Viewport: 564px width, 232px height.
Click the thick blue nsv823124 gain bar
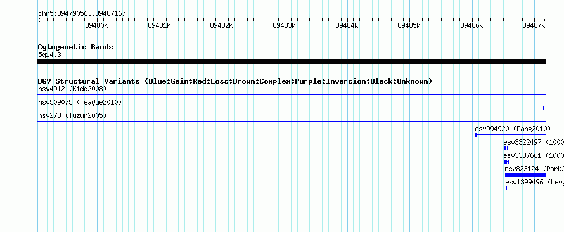click(x=525, y=175)
